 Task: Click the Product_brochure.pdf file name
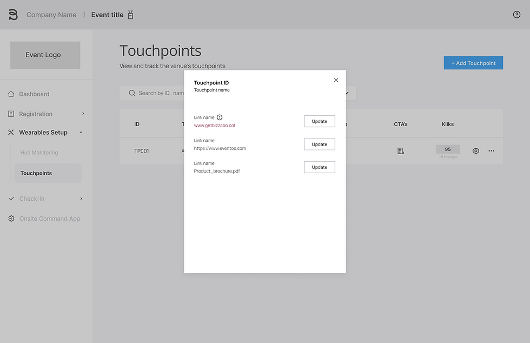tap(217, 171)
